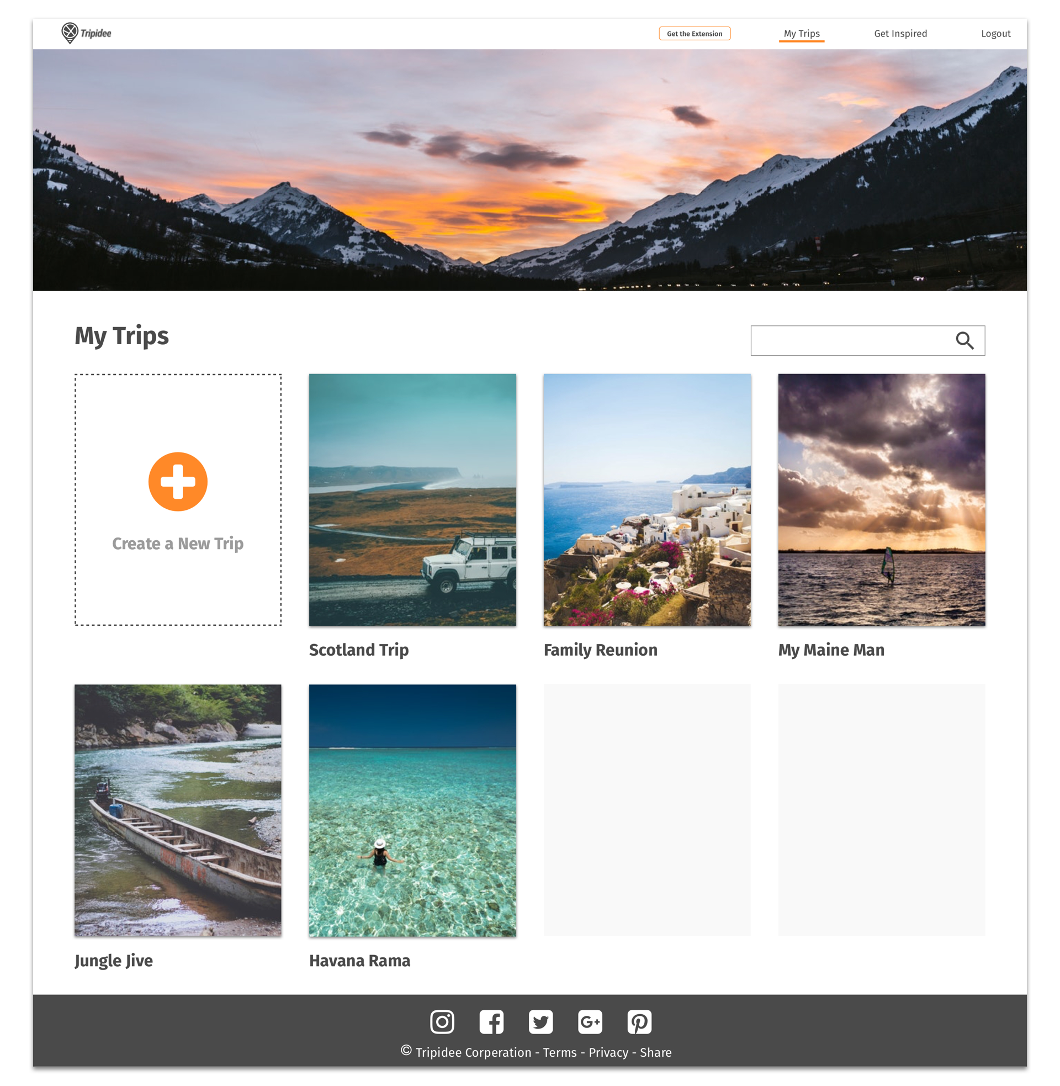Click the Tripidee logo icon
This screenshot has height=1086, width=1060.
[x=70, y=33]
